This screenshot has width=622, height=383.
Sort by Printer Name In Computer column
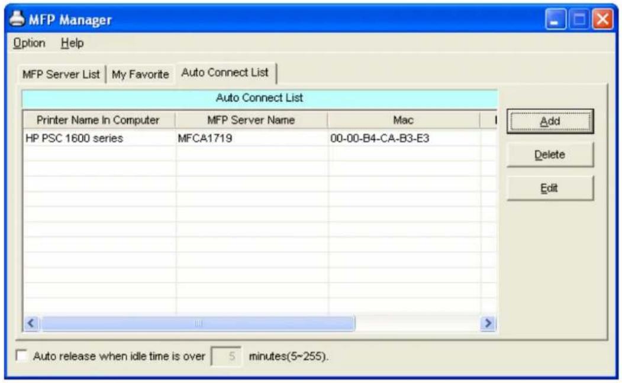[x=98, y=120]
